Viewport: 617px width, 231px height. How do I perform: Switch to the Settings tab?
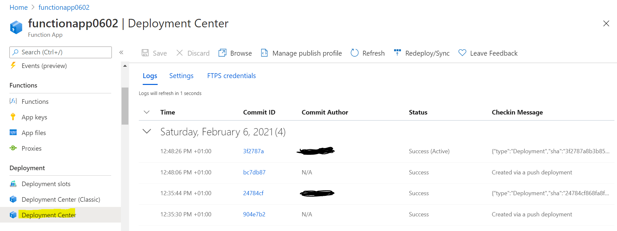(181, 76)
